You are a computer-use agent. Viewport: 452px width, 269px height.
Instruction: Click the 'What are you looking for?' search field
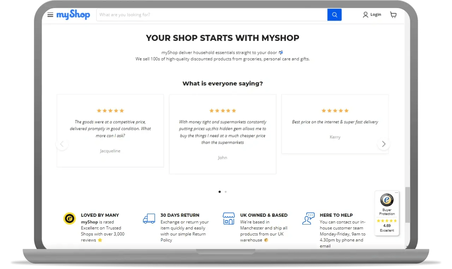[x=212, y=15]
